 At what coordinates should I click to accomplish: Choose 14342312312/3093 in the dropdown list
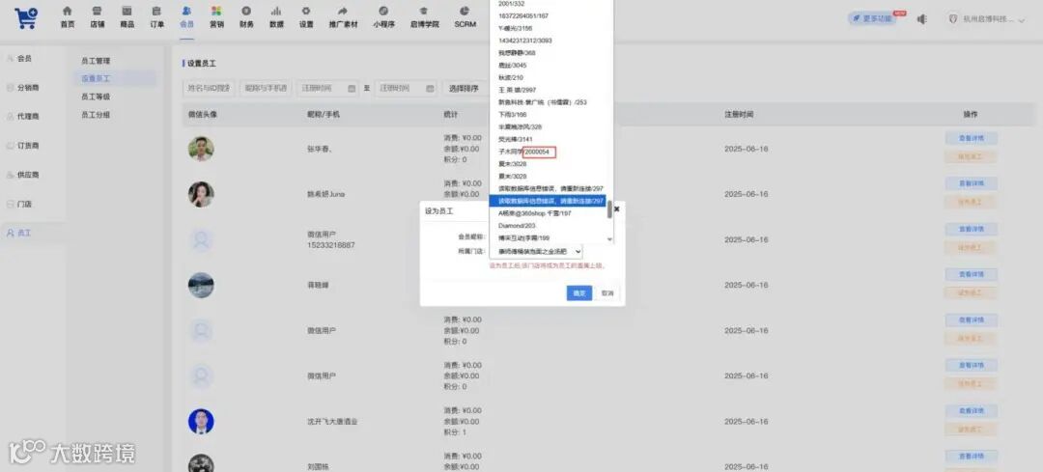(524, 41)
